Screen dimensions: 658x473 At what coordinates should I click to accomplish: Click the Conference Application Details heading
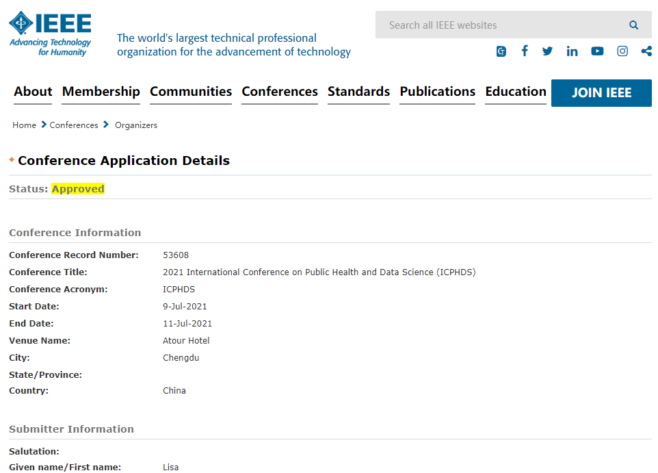124,160
